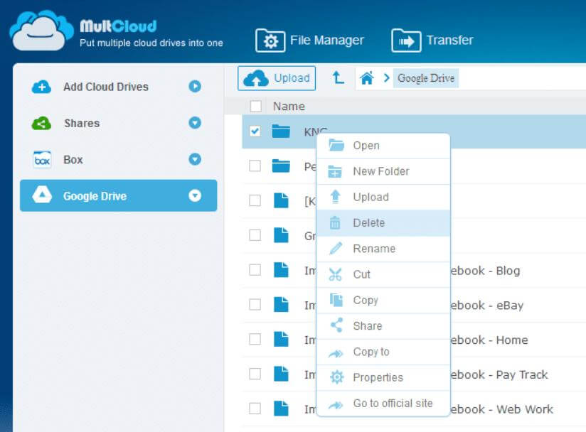This screenshot has height=432, width=586.
Task: Click the ebook - eBay file icon
Action: [x=281, y=305]
